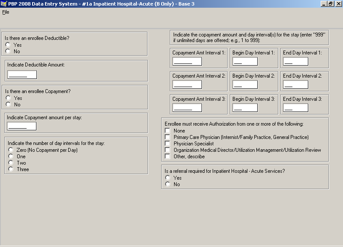The image size is (343, 247).
Task: Choose Three day intervals for the stay
Action: pos(11,169)
